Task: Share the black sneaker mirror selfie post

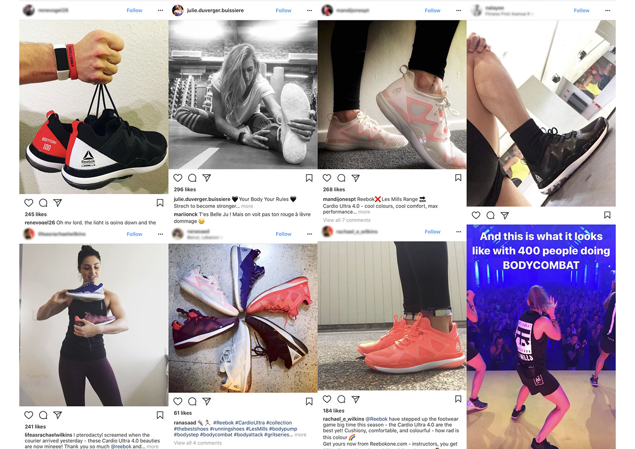Action: (x=505, y=215)
